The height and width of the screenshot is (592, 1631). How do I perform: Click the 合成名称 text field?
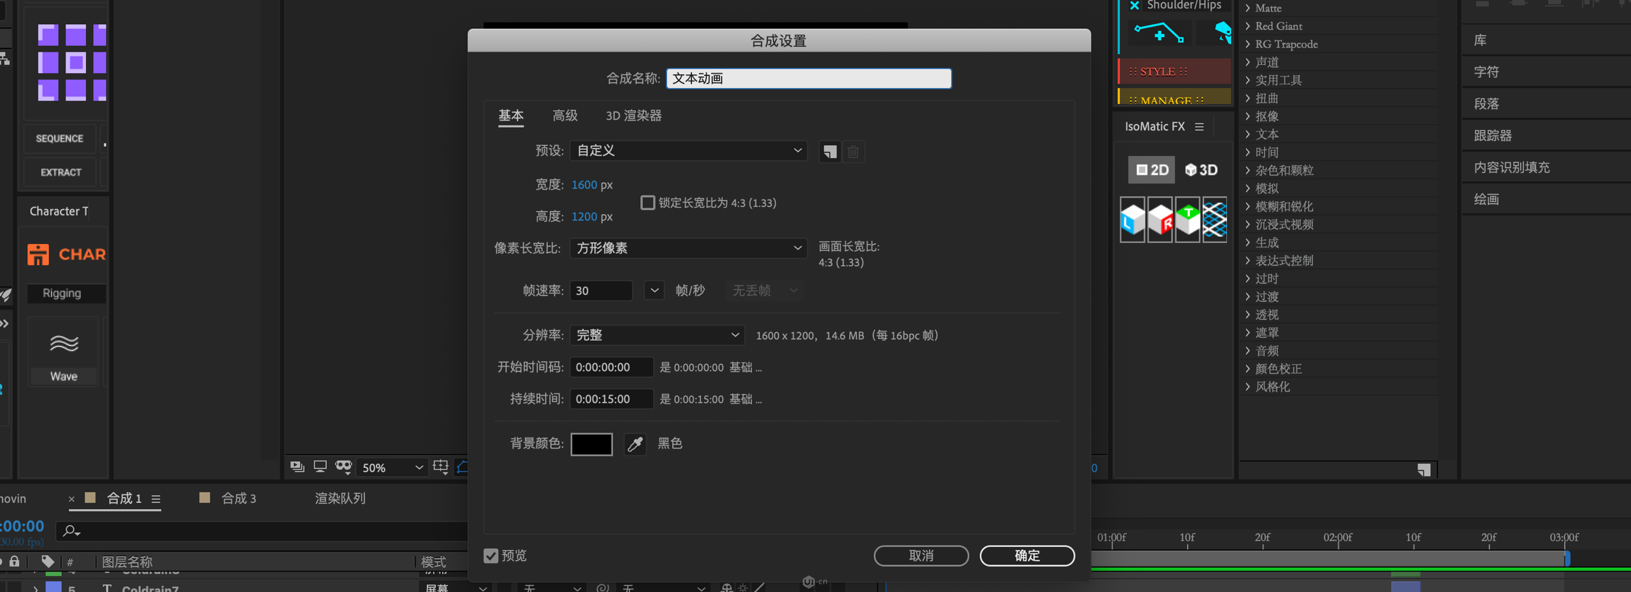808,78
